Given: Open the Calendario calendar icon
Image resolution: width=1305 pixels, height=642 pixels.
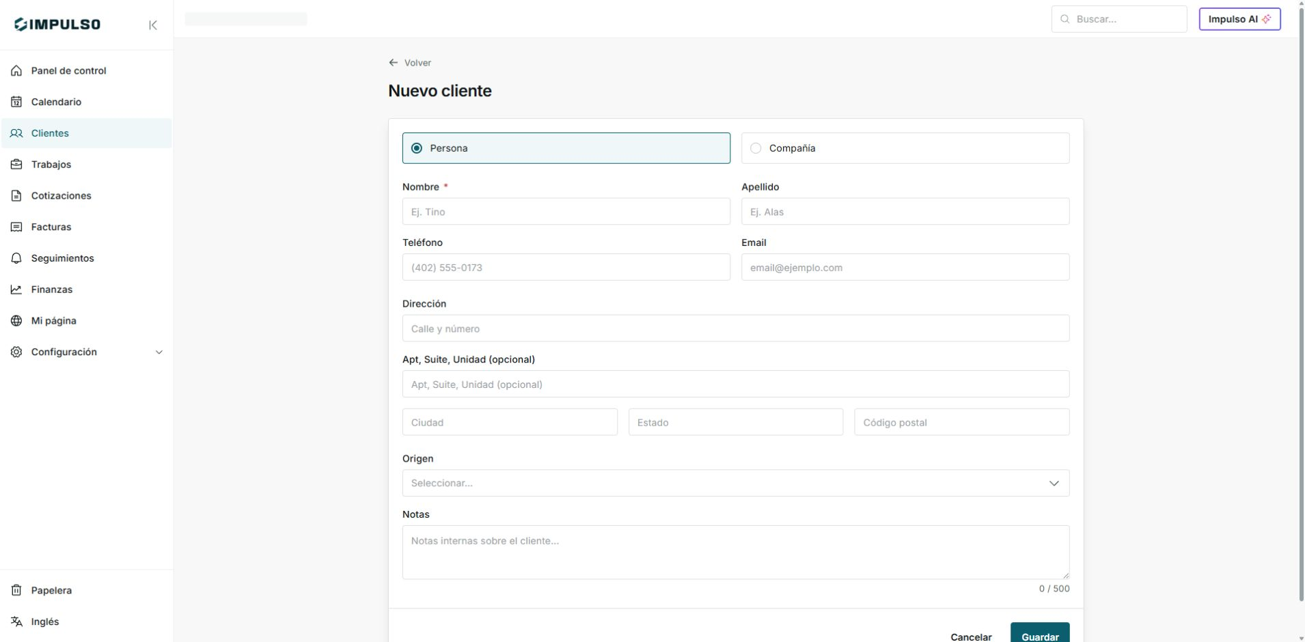Looking at the screenshot, I should pos(16,102).
